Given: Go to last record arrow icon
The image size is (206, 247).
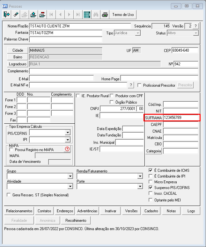Looking at the screenshot, I should 78,14.
